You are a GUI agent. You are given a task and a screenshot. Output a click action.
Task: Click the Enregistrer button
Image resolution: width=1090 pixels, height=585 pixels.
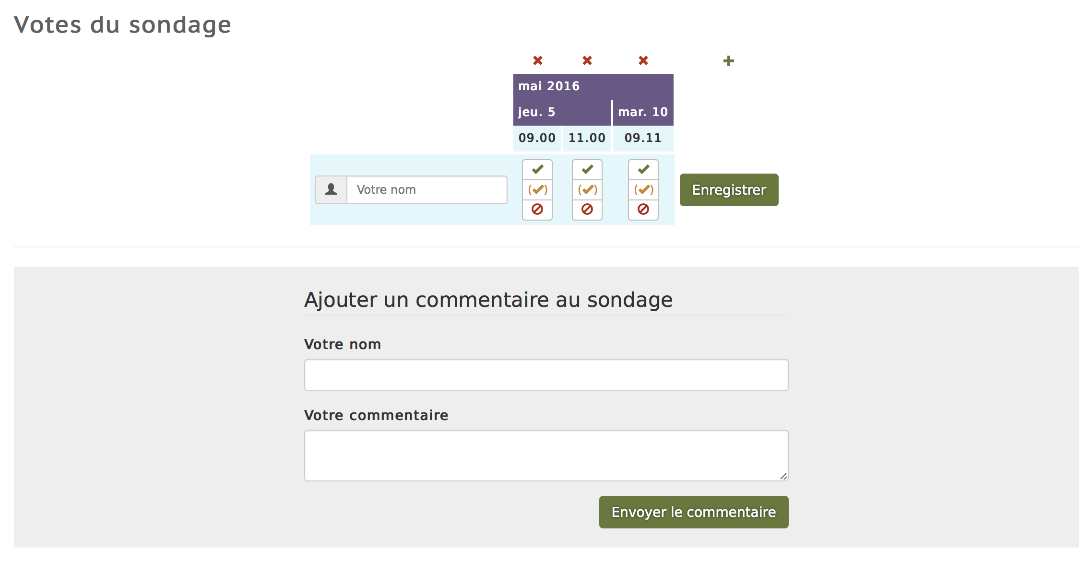(x=729, y=190)
